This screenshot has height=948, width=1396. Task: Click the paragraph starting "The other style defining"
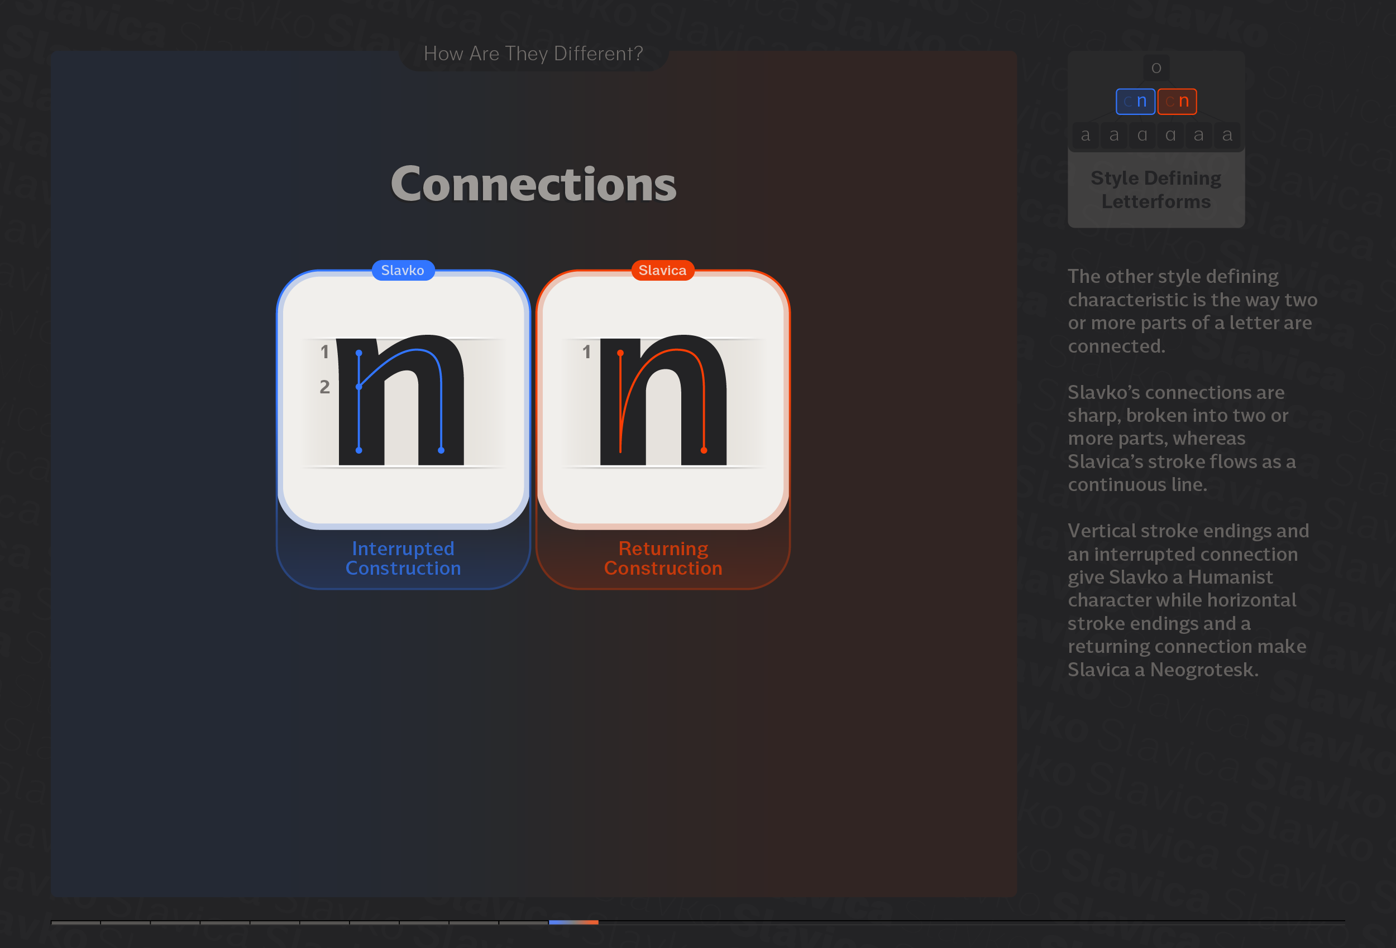point(1192,311)
